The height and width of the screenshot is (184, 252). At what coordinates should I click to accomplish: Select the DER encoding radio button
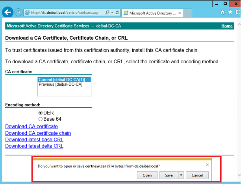click(x=40, y=113)
